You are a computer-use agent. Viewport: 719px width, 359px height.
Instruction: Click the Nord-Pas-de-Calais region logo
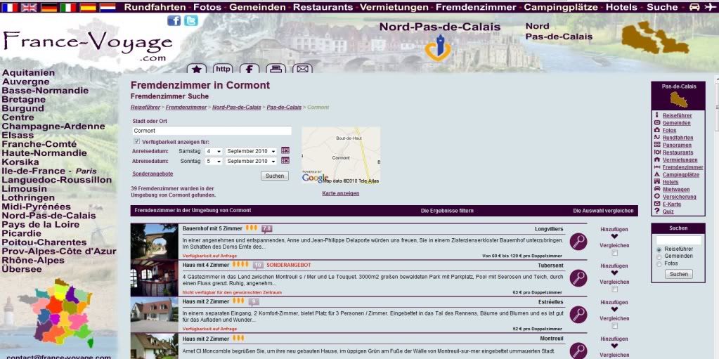click(x=439, y=47)
